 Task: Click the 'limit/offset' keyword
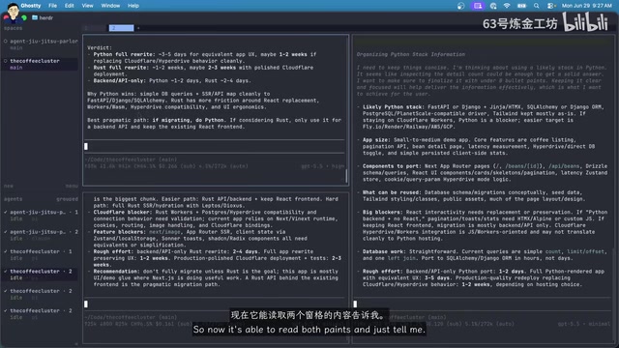point(585,251)
